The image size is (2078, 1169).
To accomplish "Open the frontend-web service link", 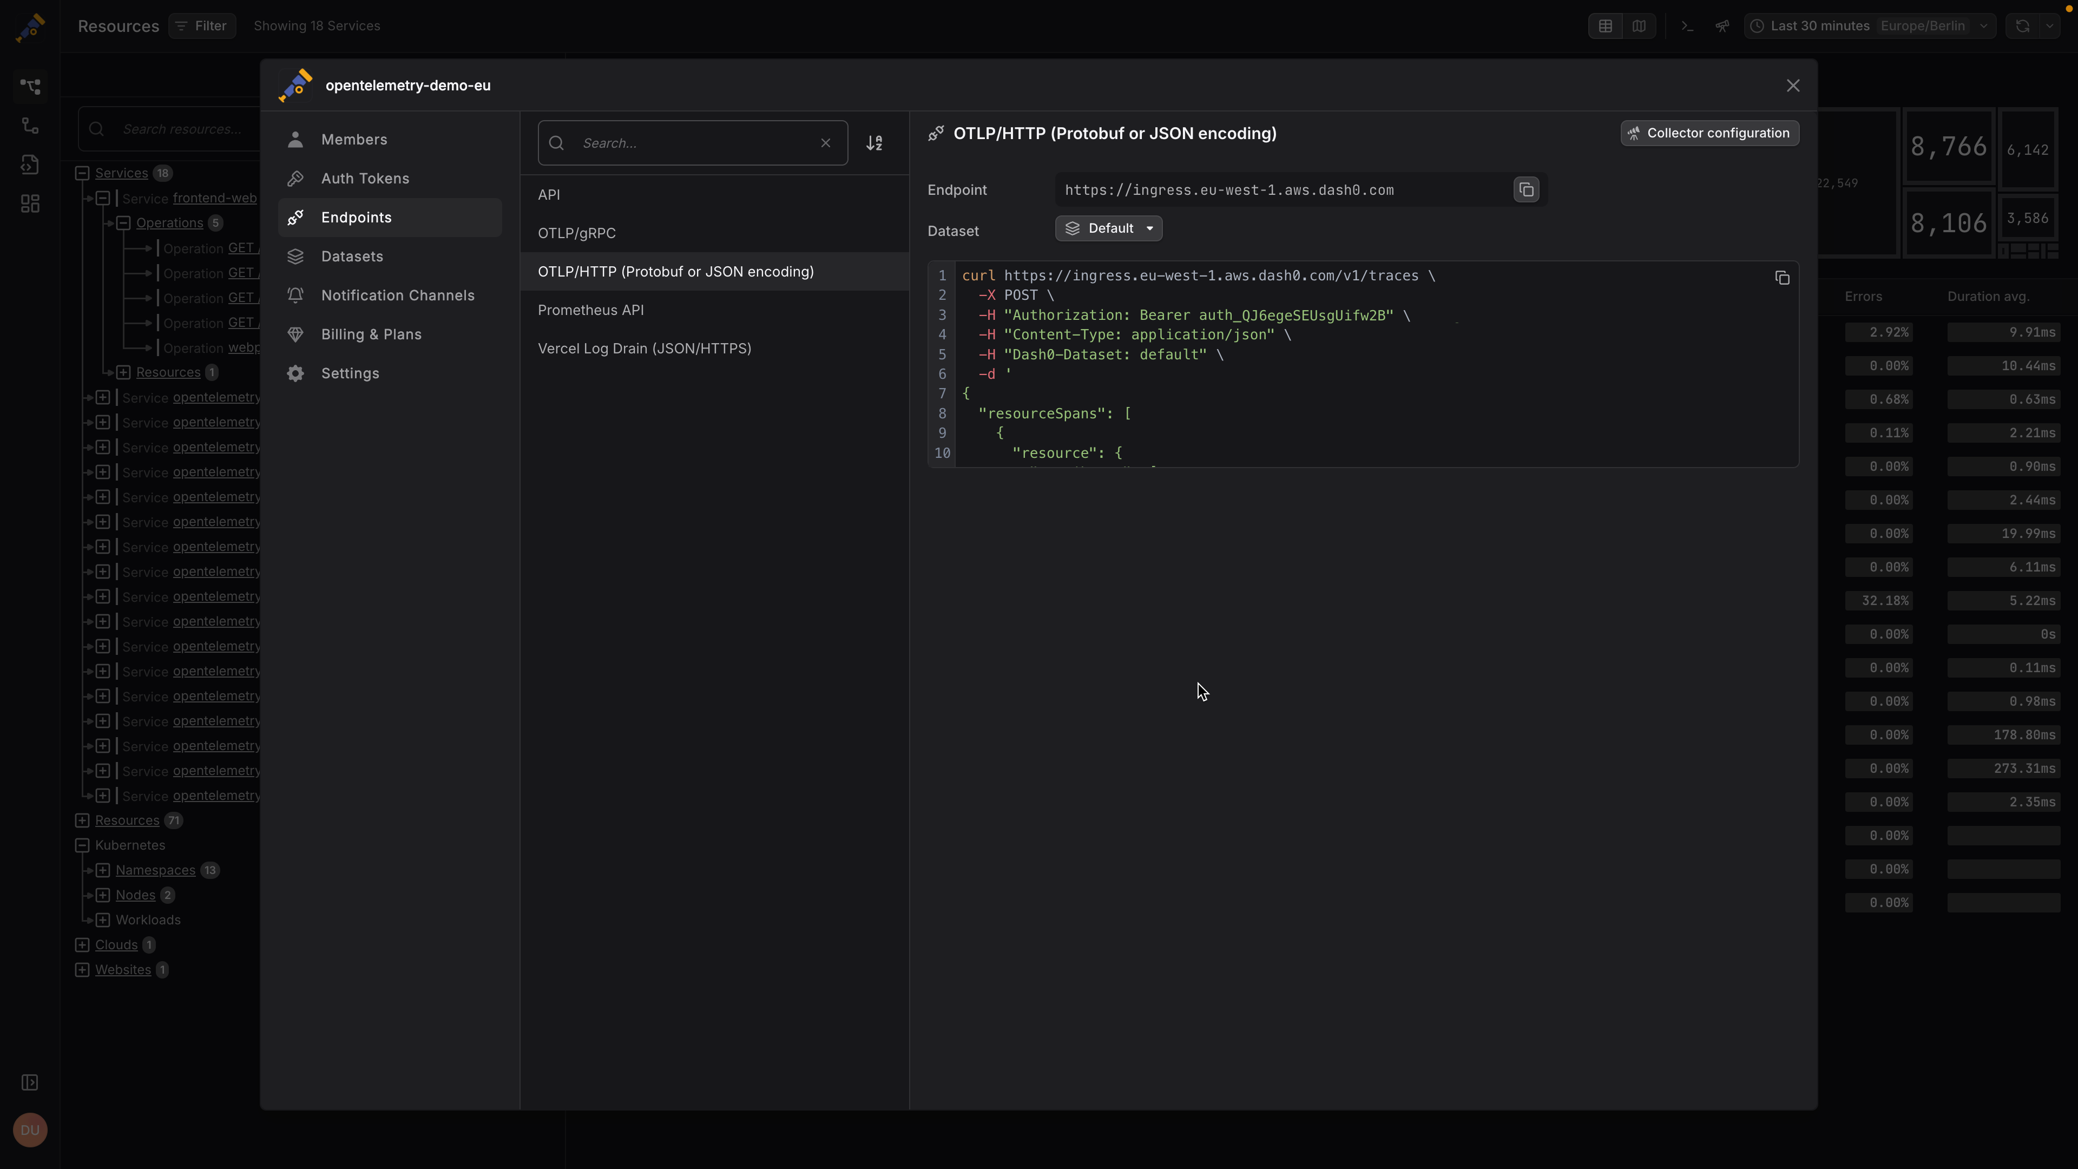I will point(215,198).
